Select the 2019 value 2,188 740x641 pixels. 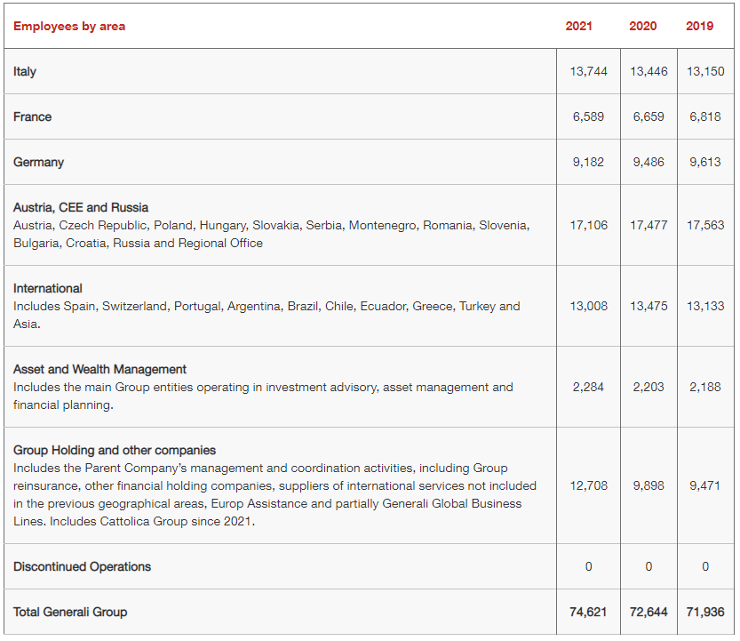pyautogui.click(x=705, y=387)
